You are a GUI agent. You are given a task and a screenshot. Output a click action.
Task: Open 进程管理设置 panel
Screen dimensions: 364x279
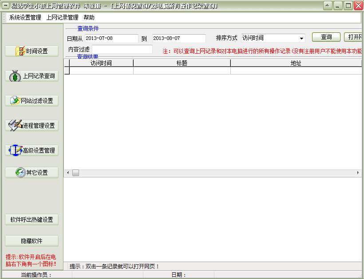[x=31, y=126]
